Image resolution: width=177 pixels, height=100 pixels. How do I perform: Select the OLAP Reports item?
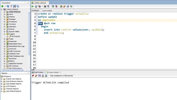(11, 86)
